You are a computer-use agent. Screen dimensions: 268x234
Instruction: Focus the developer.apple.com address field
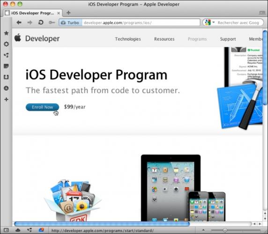(141, 22)
